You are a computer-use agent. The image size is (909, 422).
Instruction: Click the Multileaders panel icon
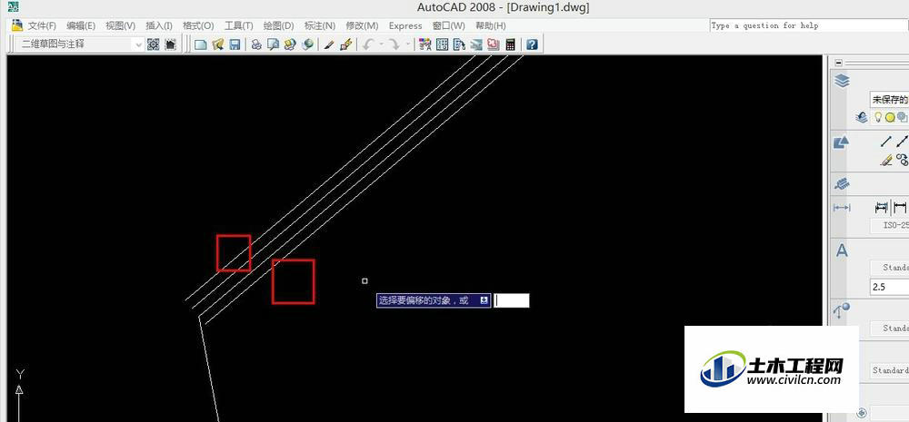(842, 311)
